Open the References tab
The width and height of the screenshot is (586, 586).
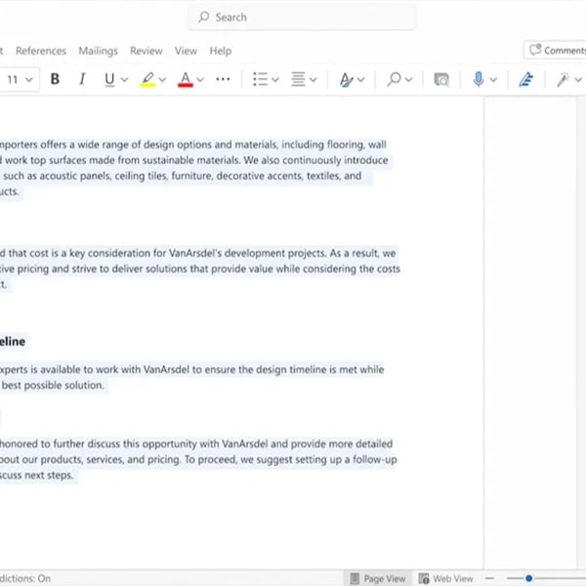[x=41, y=51]
